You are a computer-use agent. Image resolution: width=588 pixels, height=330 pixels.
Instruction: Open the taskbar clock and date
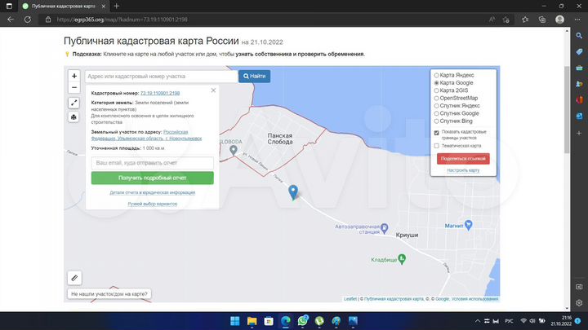(x=561, y=321)
